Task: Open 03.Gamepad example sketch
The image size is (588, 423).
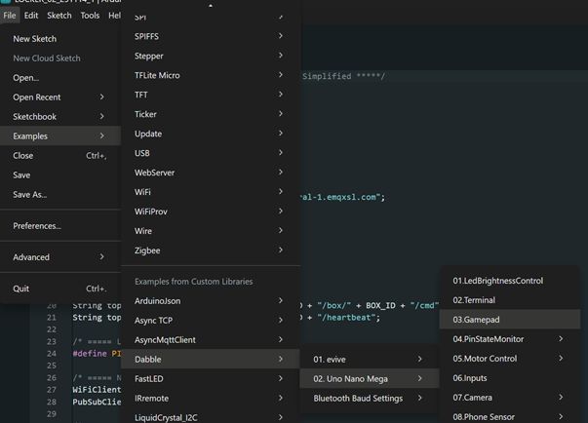Action: pyautogui.click(x=510, y=320)
